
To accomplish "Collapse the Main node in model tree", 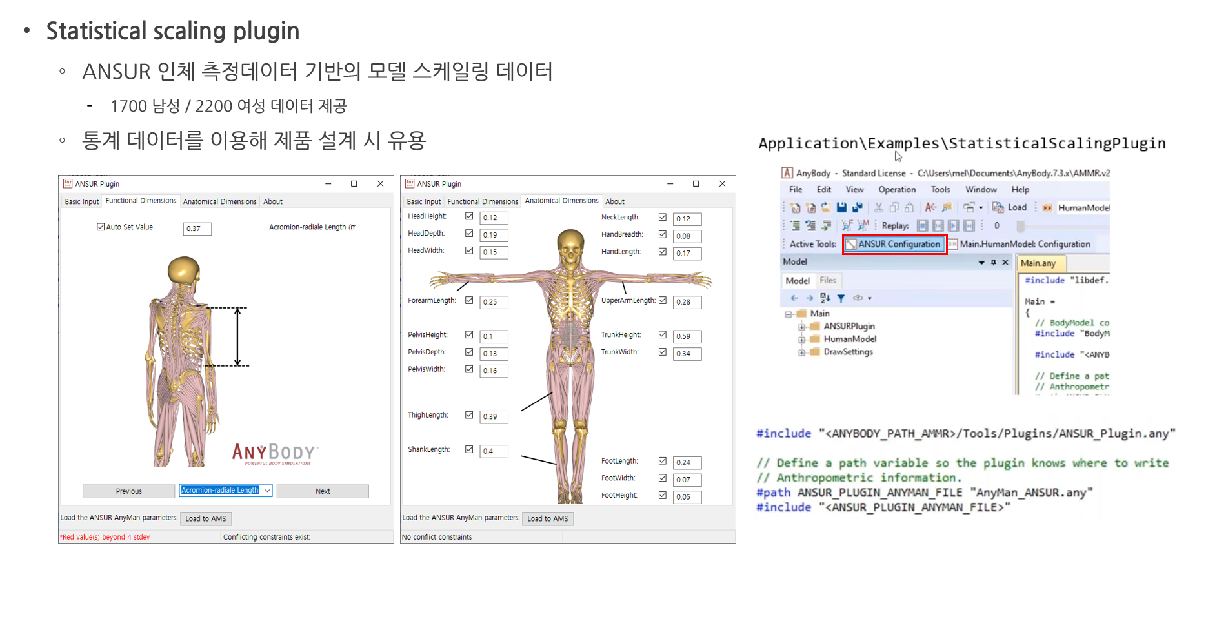I will (788, 314).
